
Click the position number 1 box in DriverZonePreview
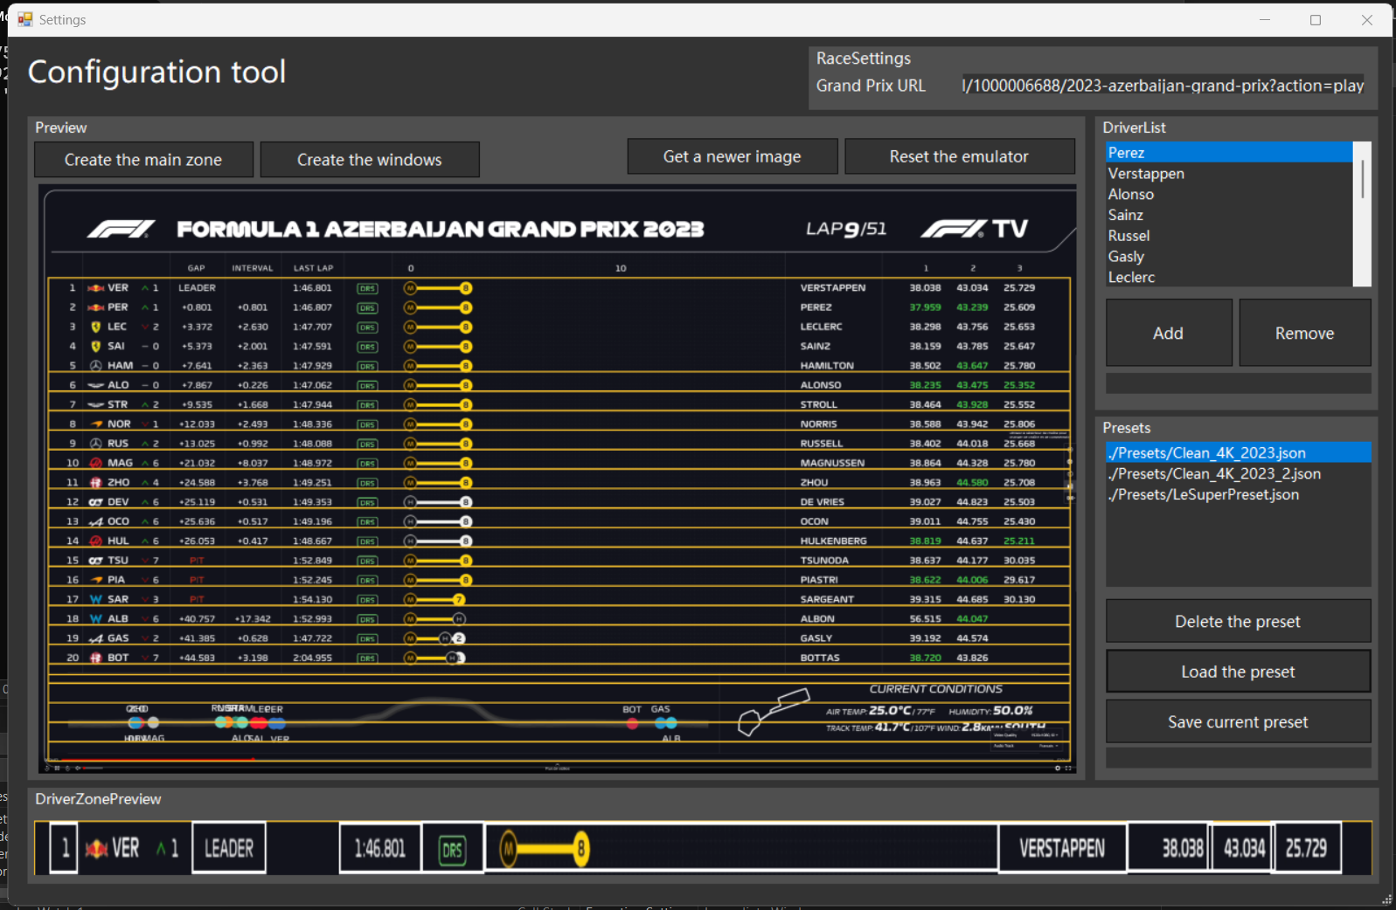[x=65, y=847]
